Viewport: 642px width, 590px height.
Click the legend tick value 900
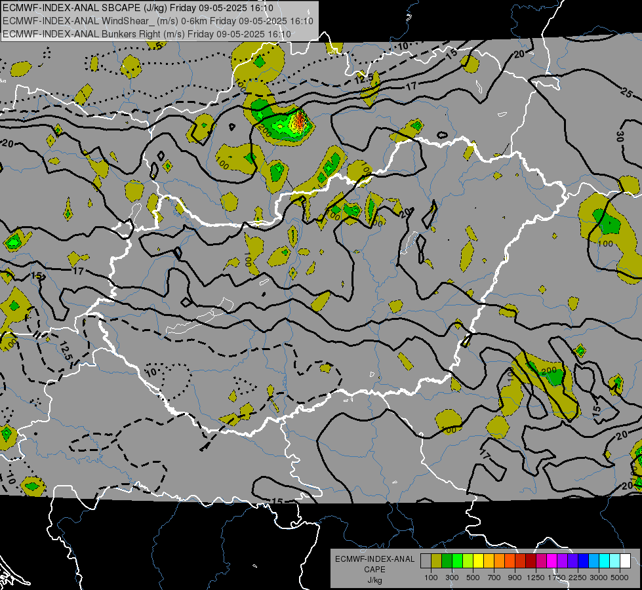515,578
